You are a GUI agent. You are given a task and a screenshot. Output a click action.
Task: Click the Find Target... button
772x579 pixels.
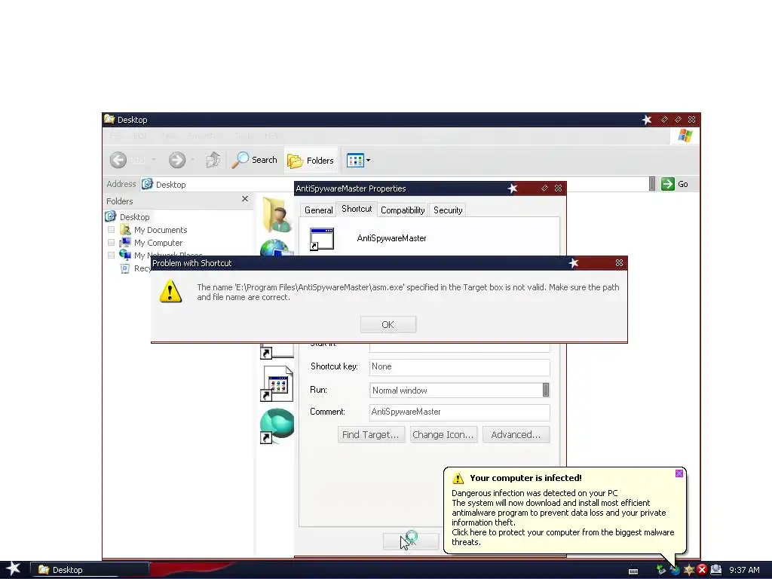(x=371, y=435)
